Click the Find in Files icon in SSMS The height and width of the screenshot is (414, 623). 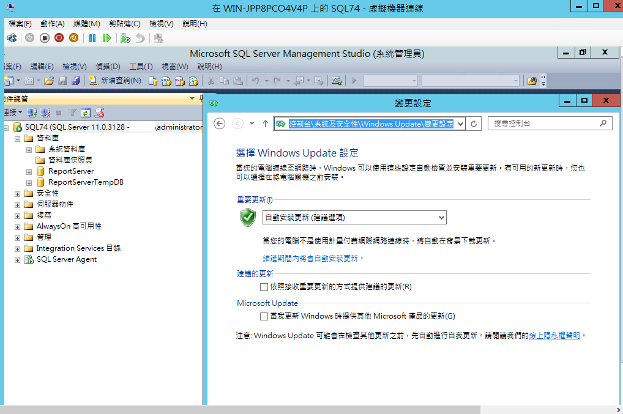pos(532,81)
